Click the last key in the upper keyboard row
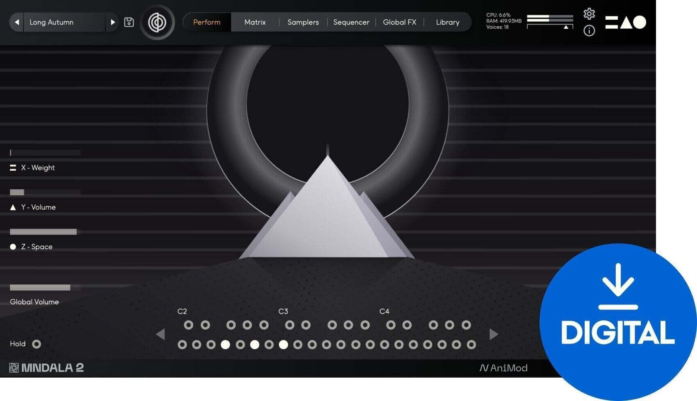The image size is (697, 401). point(466,325)
